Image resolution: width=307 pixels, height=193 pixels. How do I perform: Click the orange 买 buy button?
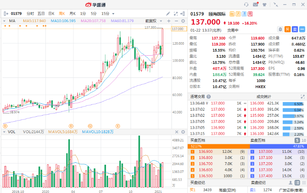tap(287, 29)
